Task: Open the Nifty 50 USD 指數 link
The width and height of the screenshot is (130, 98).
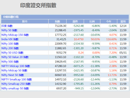Action: [12, 53]
